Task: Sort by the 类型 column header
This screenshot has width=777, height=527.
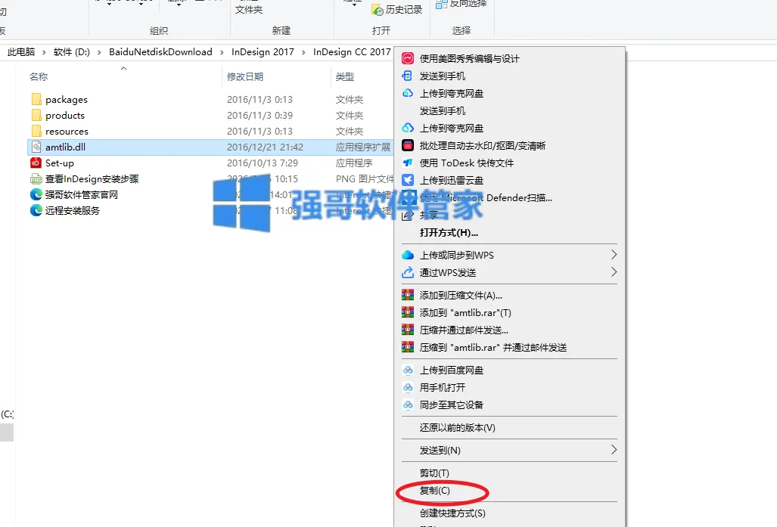Action: point(344,77)
